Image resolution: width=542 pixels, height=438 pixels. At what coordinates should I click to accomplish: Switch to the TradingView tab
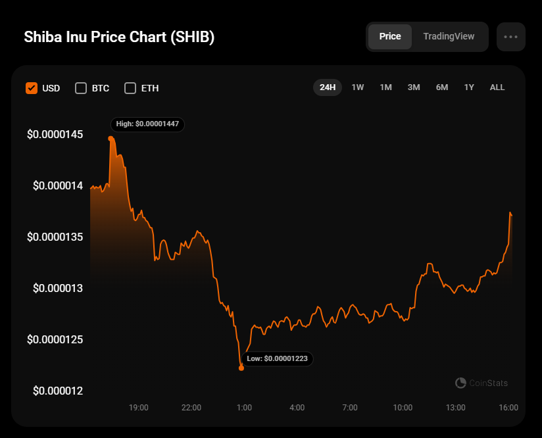[x=449, y=37]
